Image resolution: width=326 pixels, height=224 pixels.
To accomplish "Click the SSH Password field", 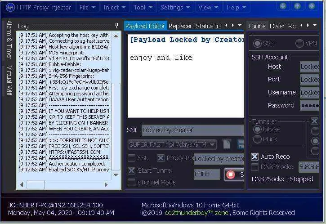I will tap(309, 105).
